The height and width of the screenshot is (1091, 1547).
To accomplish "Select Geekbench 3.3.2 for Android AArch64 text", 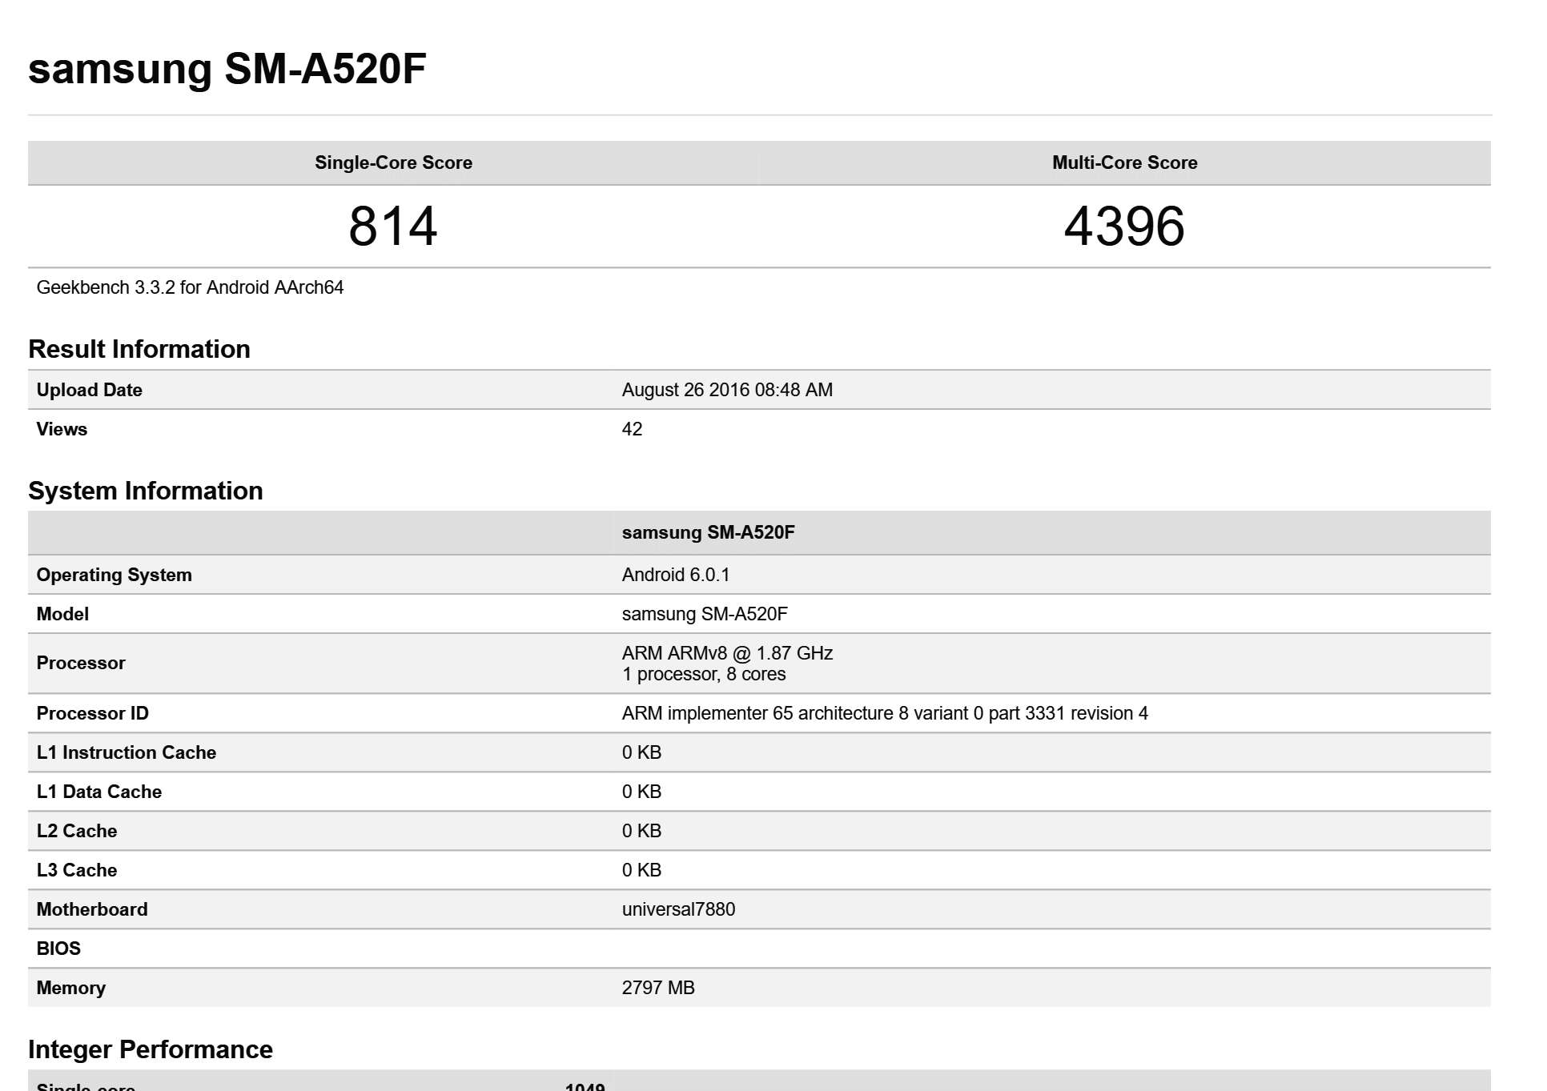I will tap(190, 287).
